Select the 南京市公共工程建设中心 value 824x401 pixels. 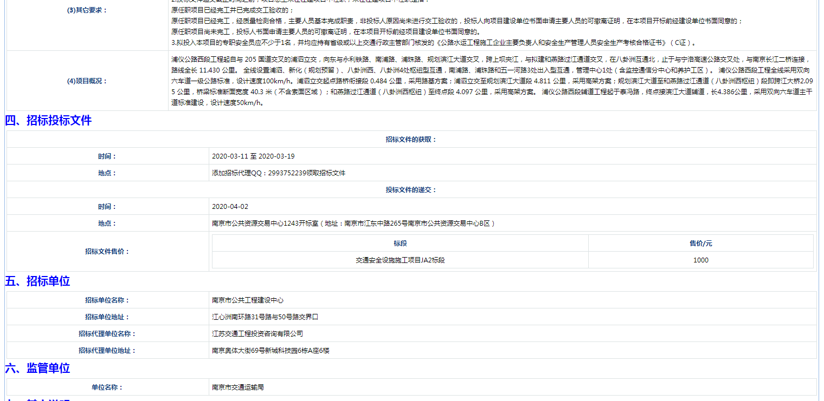248,300
